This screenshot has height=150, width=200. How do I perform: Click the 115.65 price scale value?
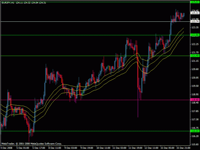[195, 144]
